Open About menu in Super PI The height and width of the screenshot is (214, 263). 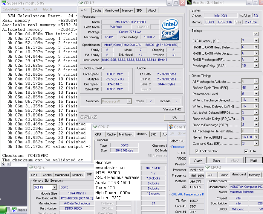pos(30,9)
